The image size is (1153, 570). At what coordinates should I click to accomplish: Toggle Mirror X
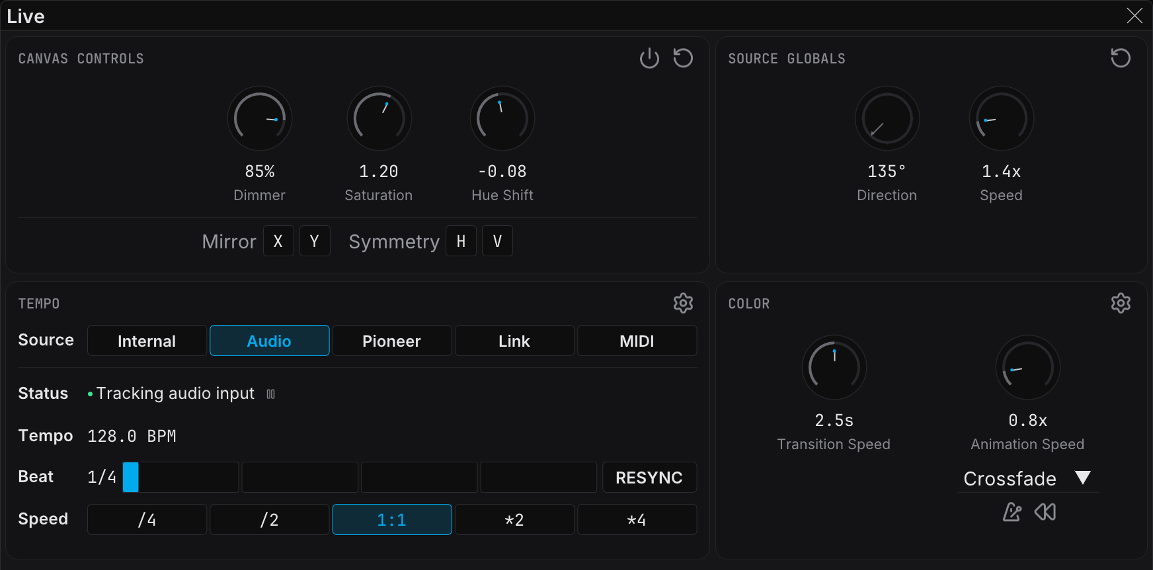point(278,241)
